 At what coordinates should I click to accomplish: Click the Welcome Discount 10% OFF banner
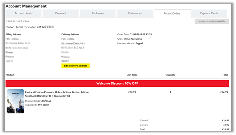117,83
